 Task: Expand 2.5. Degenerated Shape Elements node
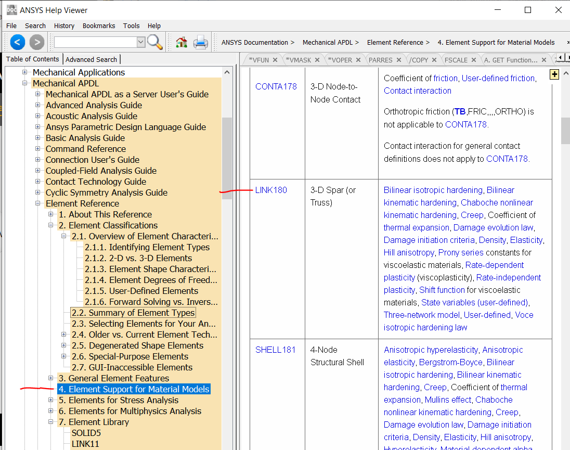click(63, 345)
